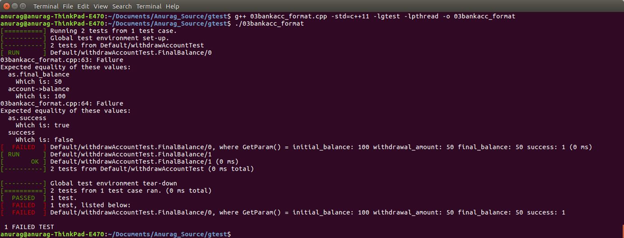Close the terminal window with red button
Image resolution: width=624 pixels, height=238 pixels.
point(6,6)
